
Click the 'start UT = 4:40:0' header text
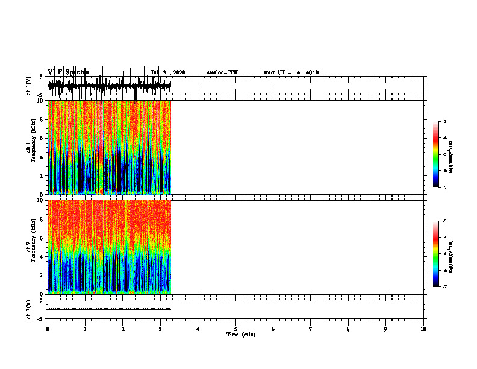point(291,72)
